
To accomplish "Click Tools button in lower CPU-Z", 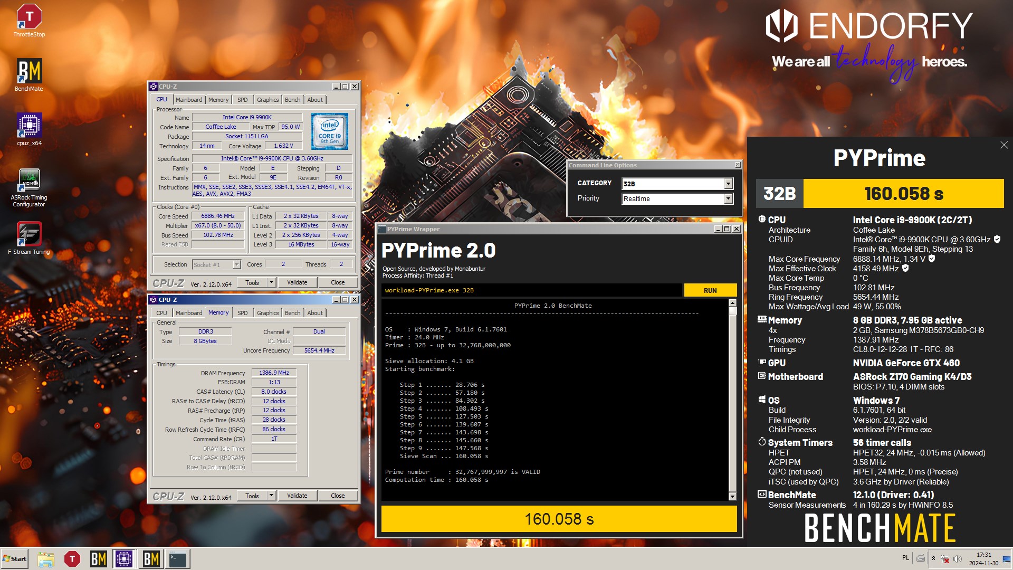I will (x=252, y=496).
